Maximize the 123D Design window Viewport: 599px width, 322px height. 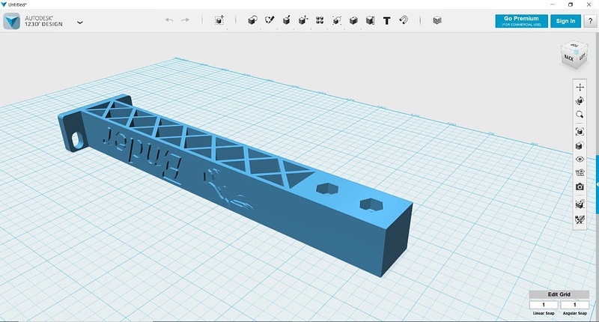coord(571,4)
